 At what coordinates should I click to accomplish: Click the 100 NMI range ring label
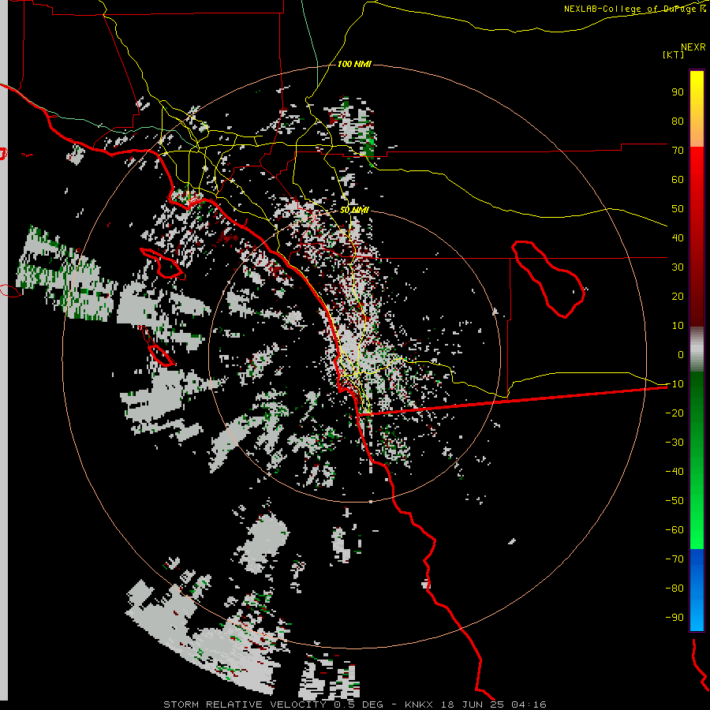point(354,64)
